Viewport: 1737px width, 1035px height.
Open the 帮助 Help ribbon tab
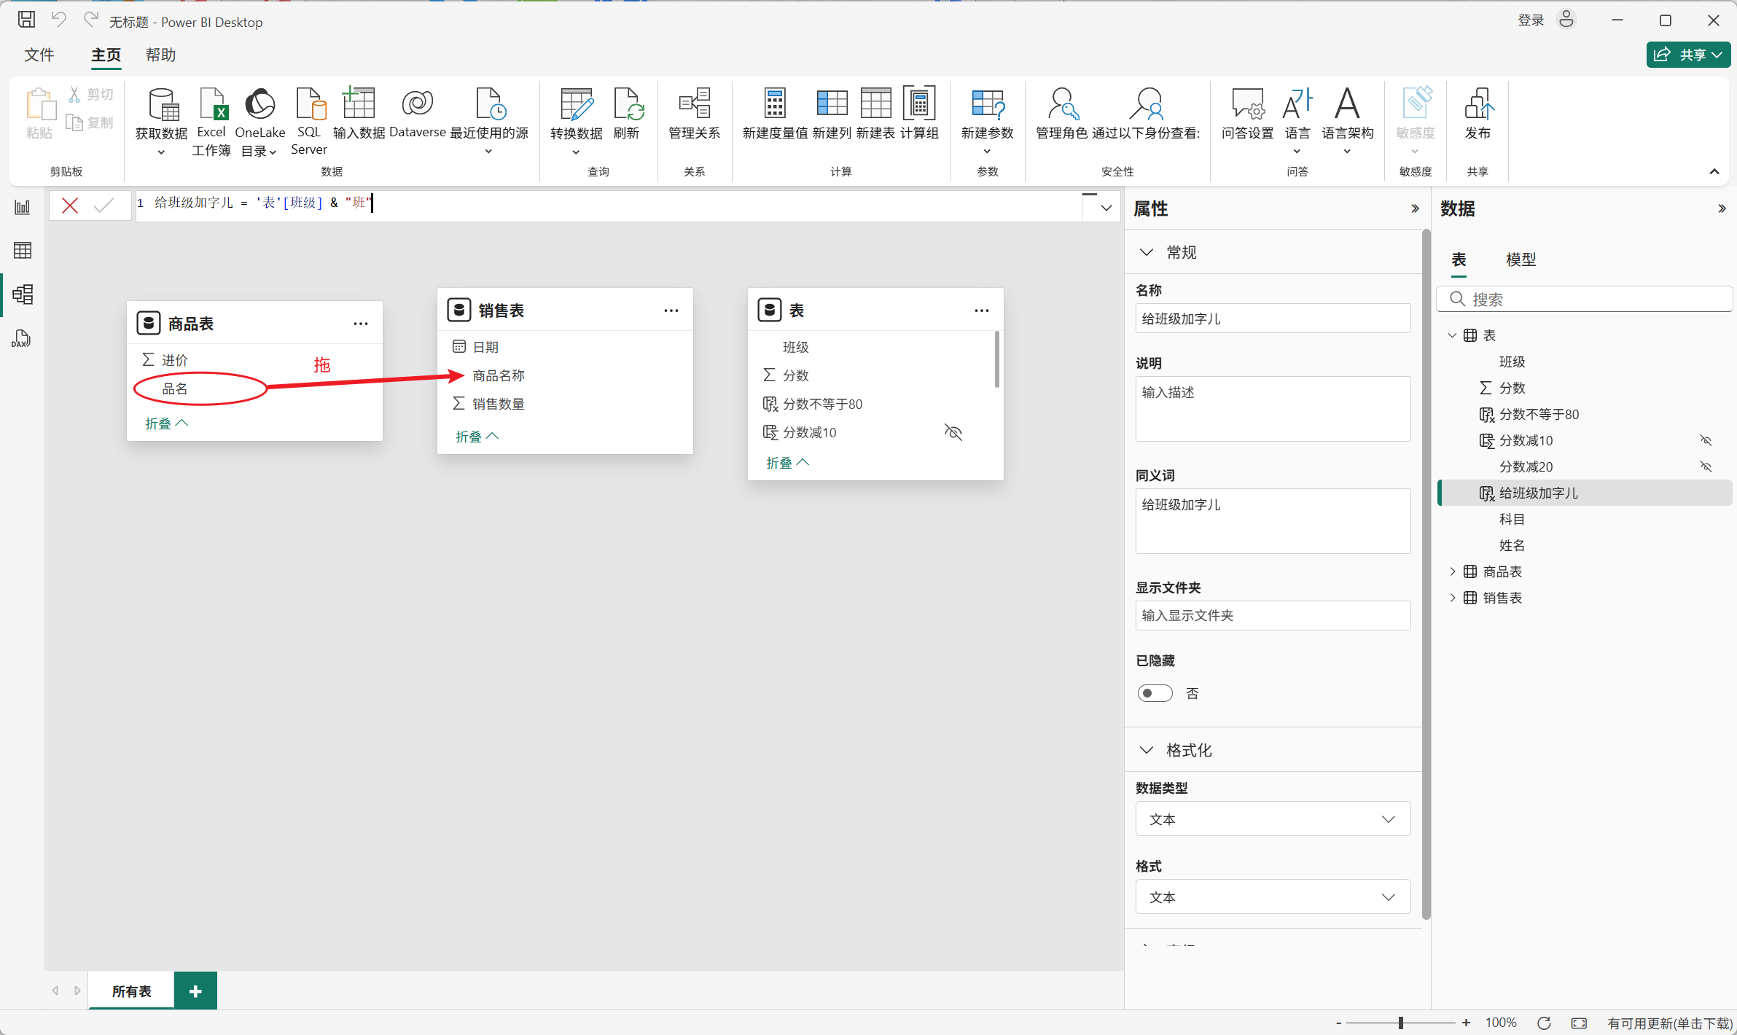(x=160, y=55)
